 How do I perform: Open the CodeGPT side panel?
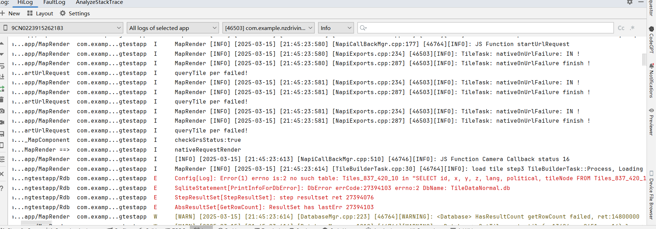651,40
